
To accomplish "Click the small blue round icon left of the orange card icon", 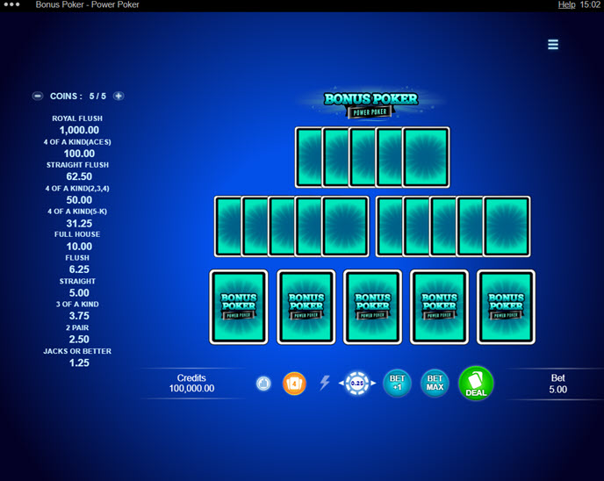I will pos(263,384).
